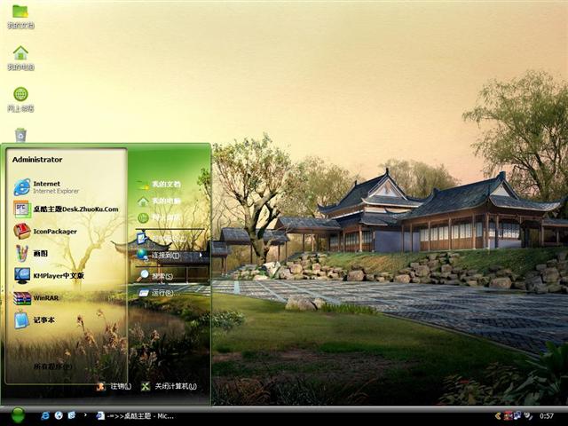Click 关闭计算机(U) shut down button
The height and width of the screenshot is (426, 568).
[x=169, y=386]
